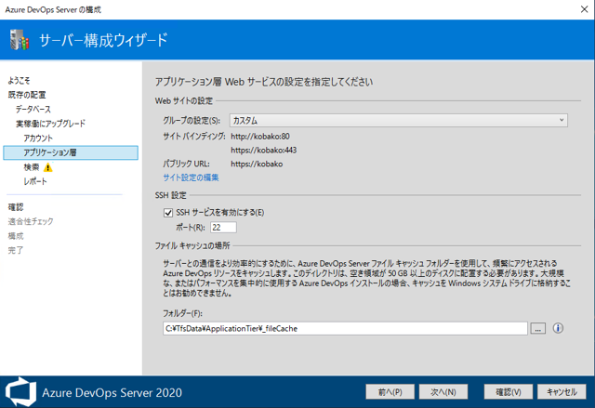
Task: Select 実稼働にアップグレード step
Action: point(50,124)
